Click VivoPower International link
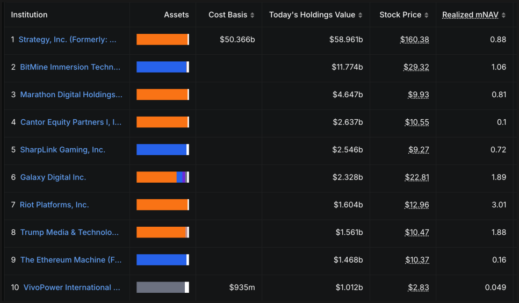 click(71, 287)
